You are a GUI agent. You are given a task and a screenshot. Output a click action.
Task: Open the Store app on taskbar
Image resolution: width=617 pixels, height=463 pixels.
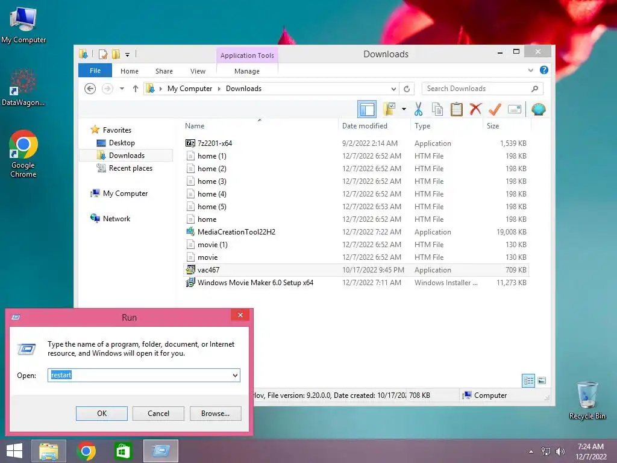[x=123, y=451]
